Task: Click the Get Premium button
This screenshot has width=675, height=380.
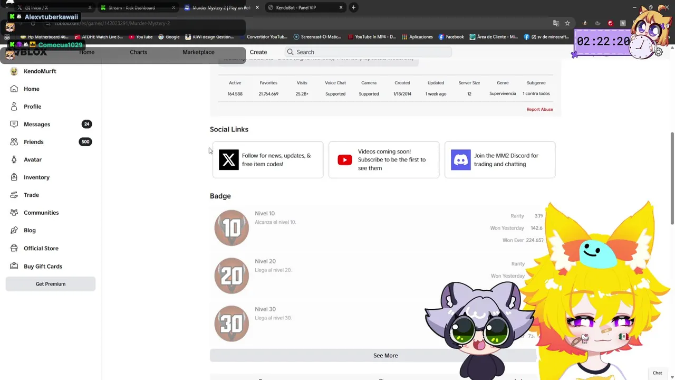Action: (51, 284)
